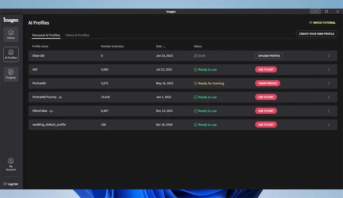This screenshot has width=343, height=198.
Task: Click Ready to use checkmark for Illford b&w
Action: [196, 111]
